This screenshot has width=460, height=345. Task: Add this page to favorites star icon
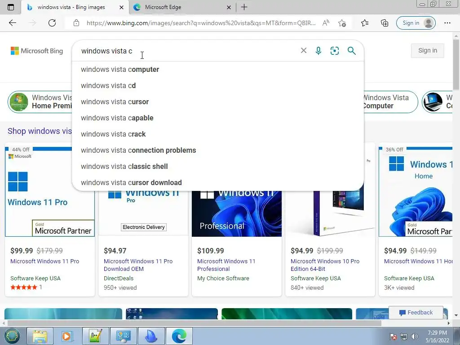pos(342,23)
